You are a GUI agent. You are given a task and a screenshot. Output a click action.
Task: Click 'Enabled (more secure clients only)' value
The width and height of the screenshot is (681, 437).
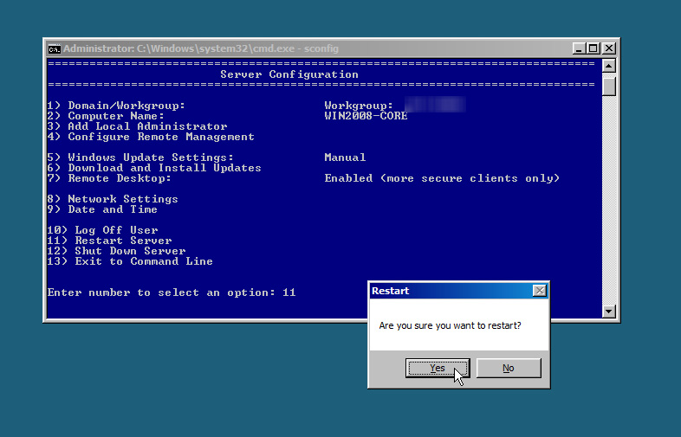(x=442, y=178)
